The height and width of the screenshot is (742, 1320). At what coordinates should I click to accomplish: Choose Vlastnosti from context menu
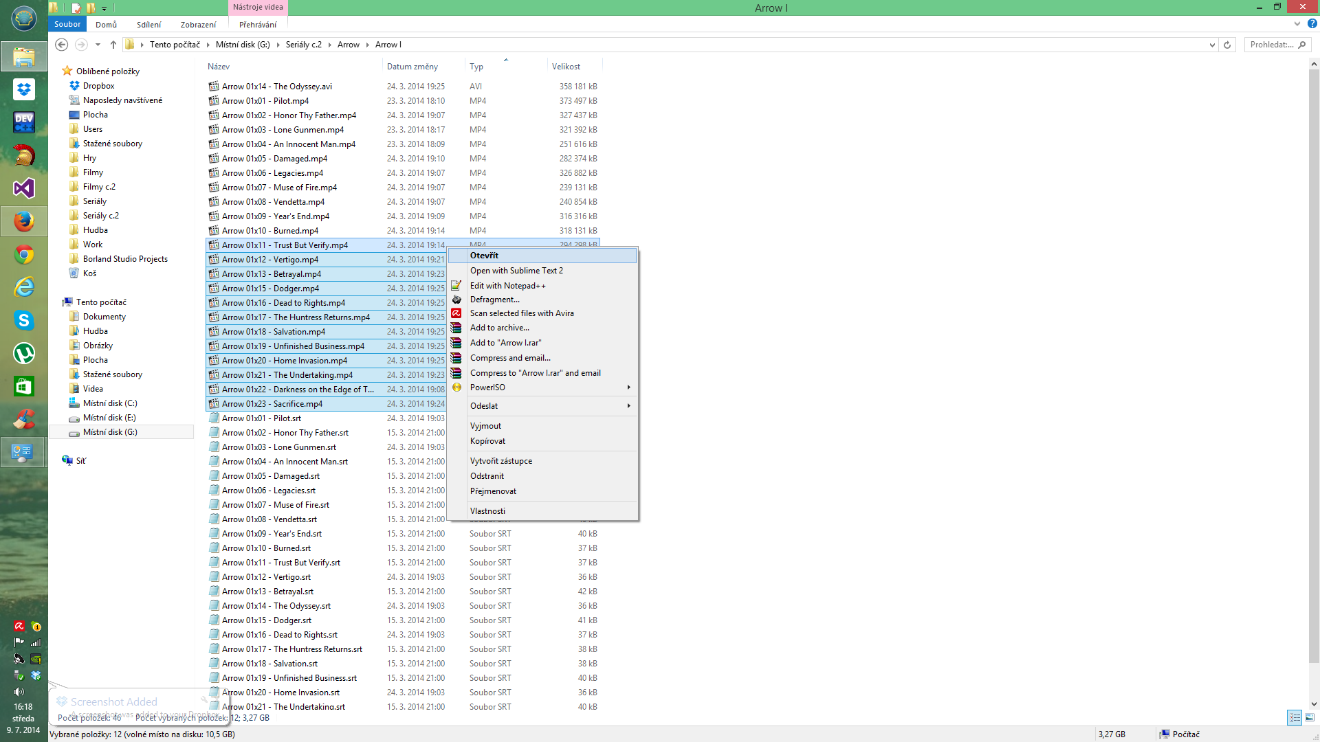(x=487, y=511)
